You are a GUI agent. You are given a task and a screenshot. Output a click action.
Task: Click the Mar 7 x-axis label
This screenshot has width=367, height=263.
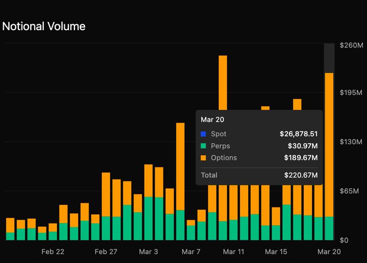[x=191, y=252]
